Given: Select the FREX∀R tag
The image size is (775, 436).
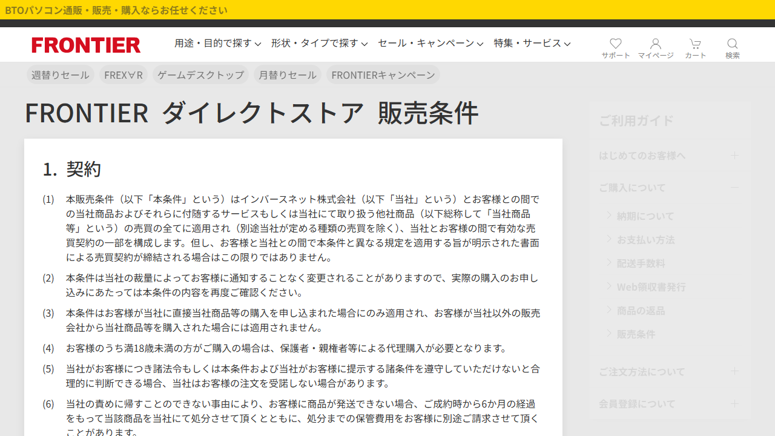Looking at the screenshot, I should tap(124, 75).
